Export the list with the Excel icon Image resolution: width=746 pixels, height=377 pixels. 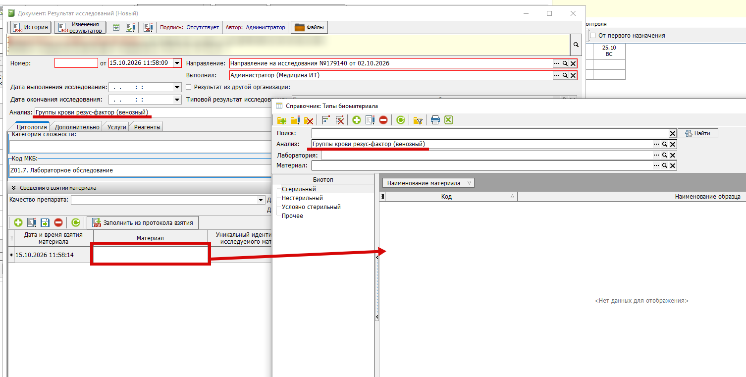click(449, 120)
